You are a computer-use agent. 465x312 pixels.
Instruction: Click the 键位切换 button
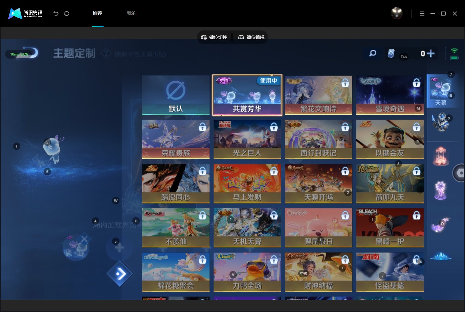(x=214, y=37)
